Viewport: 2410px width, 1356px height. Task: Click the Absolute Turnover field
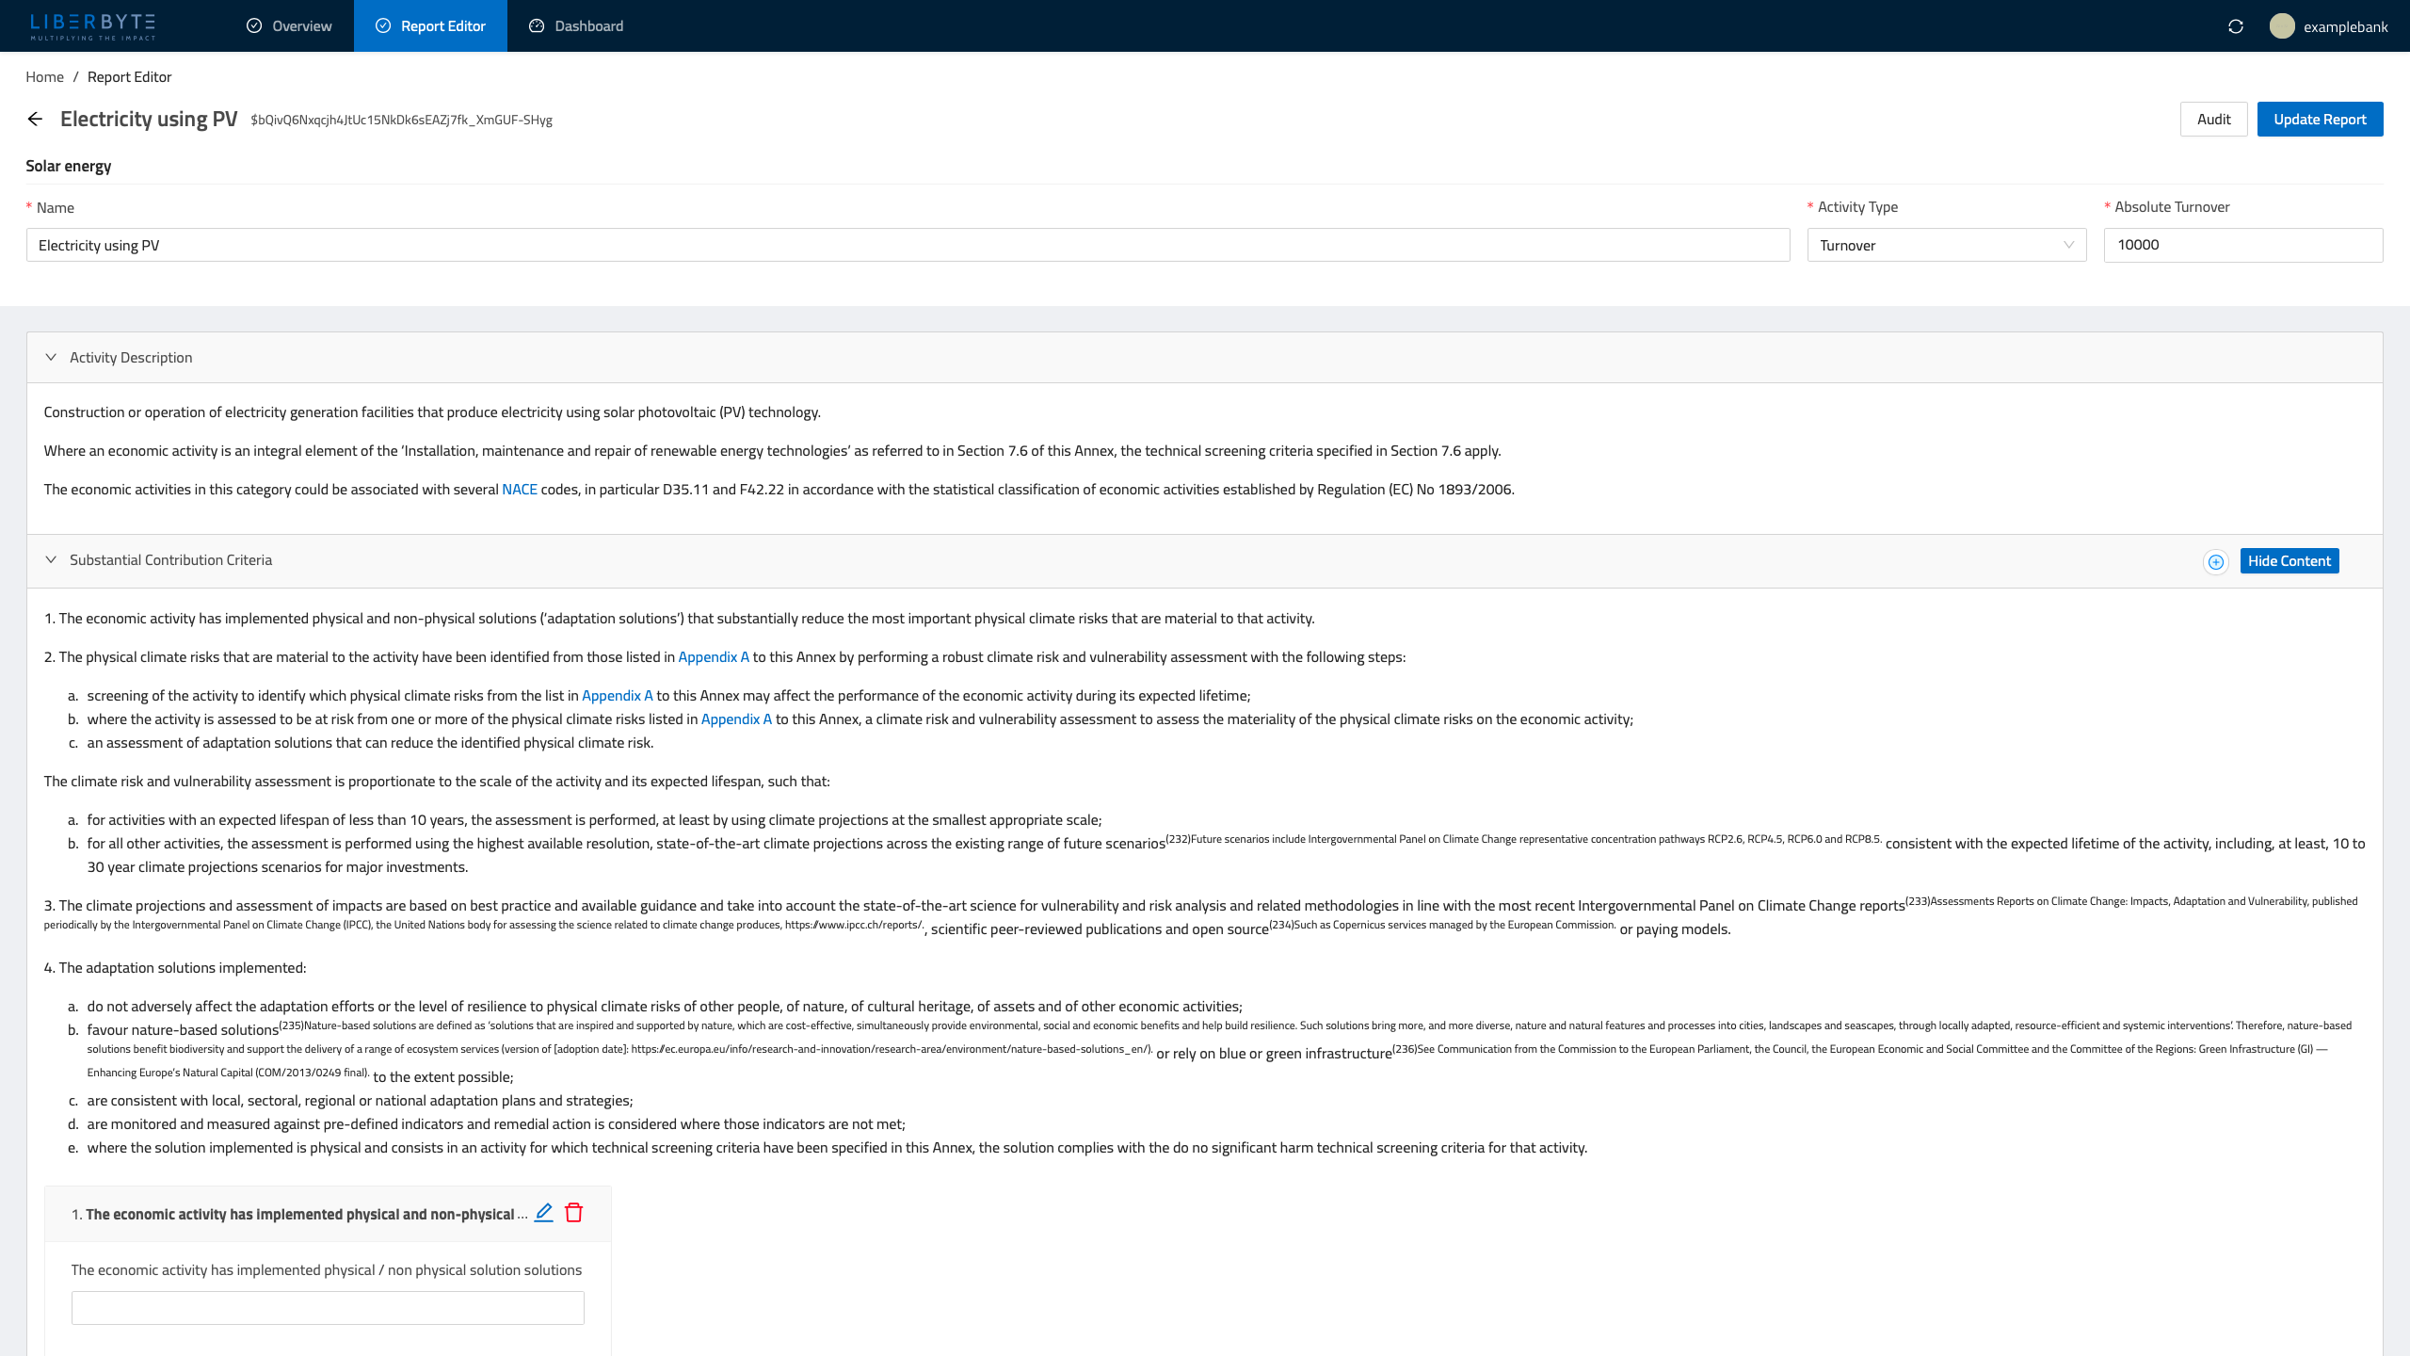pyautogui.click(x=2243, y=245)
